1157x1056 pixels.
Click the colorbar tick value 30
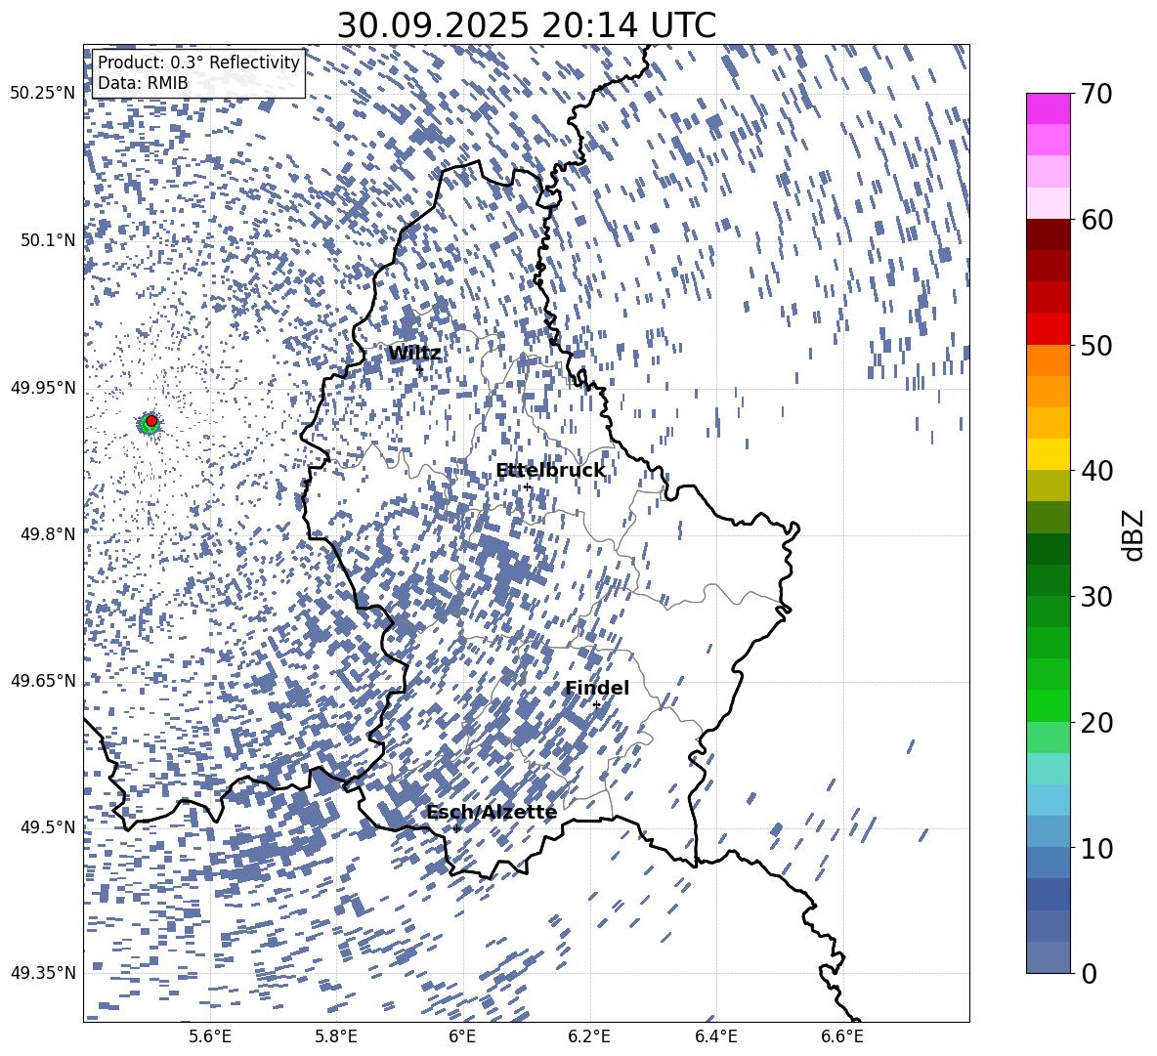[1097, 597]
